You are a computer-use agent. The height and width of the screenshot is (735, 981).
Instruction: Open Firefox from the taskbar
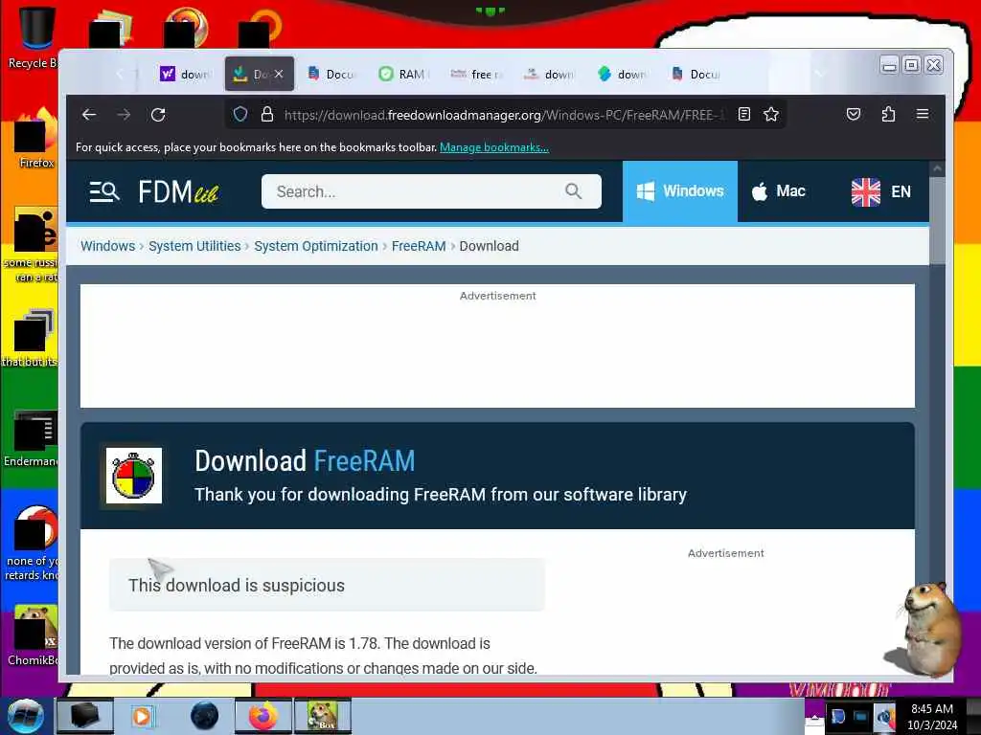(262, 716)
